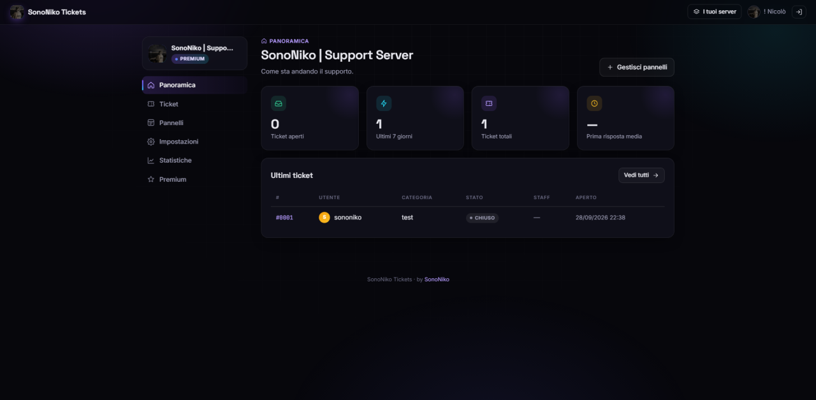Open ticket #0001 link

[284, 218]
